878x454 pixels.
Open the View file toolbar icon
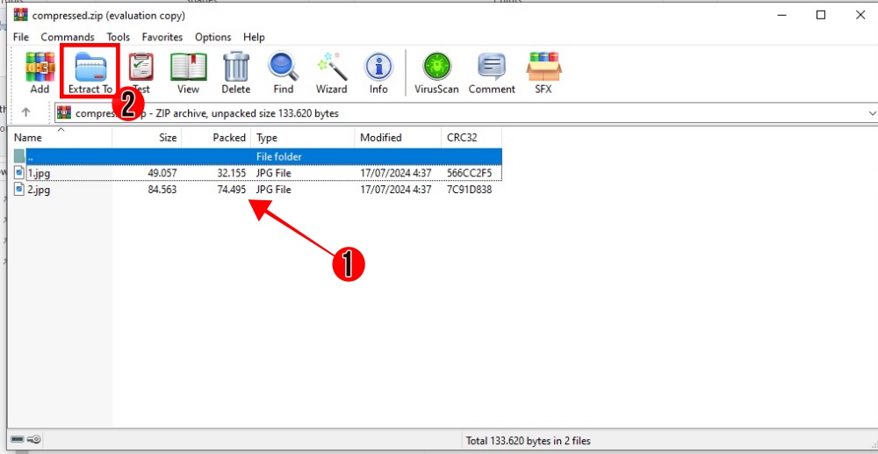point(188,67)
